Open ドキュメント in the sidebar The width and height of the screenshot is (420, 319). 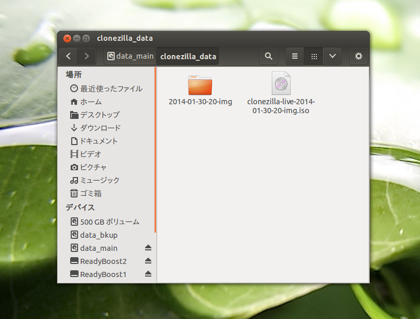[106, 141]
